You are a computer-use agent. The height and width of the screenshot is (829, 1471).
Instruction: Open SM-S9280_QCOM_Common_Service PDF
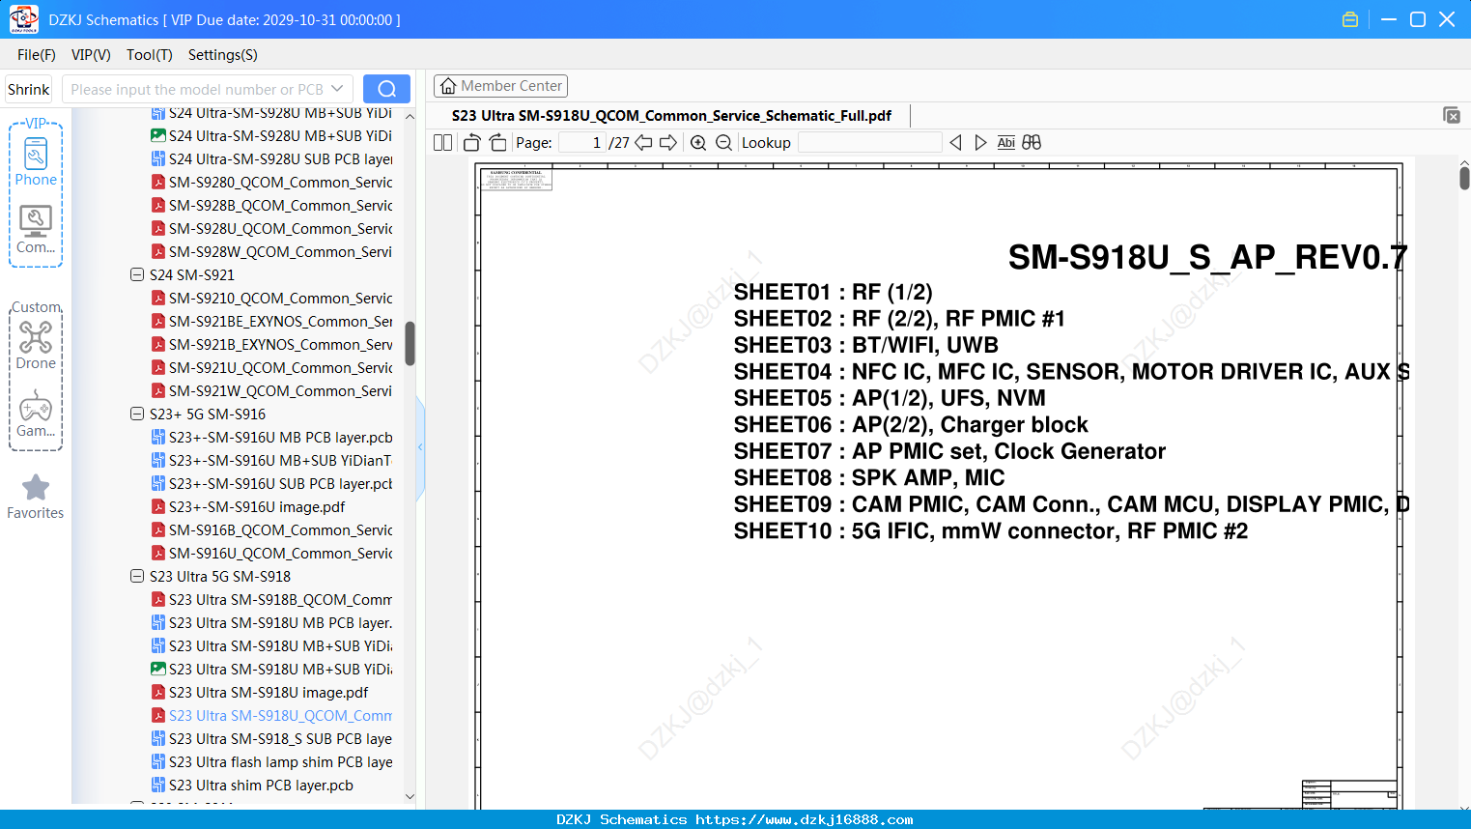pyautogui.click(x=272, y=182)
